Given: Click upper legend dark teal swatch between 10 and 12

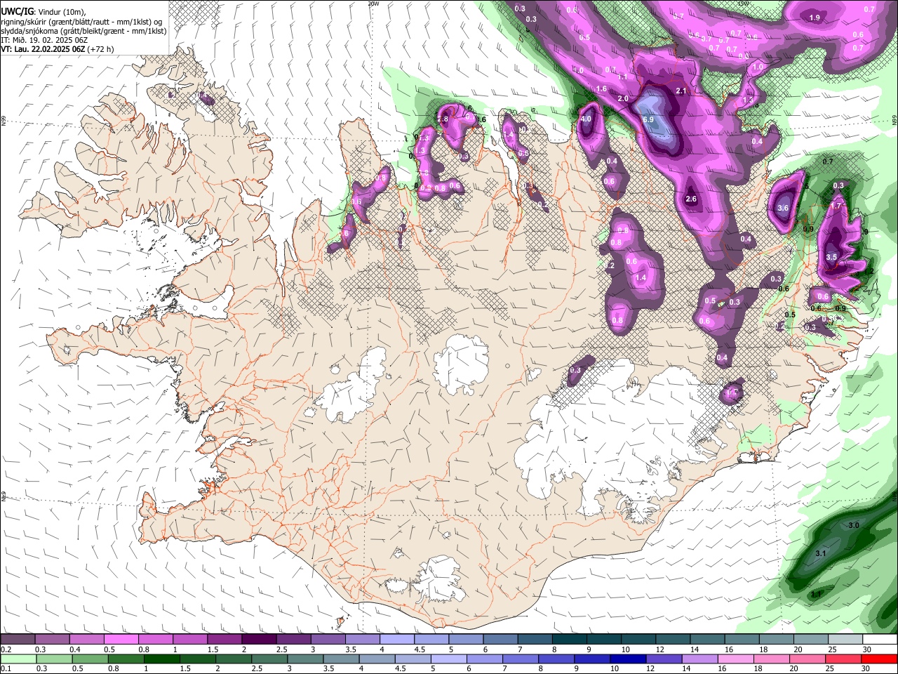Looking at the screenshot, I should click(638, 640).
